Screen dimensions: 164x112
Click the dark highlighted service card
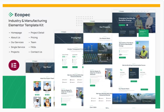point(134,73)
